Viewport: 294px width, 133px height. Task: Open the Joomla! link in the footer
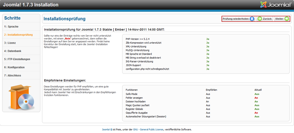[x=107, y=129]
